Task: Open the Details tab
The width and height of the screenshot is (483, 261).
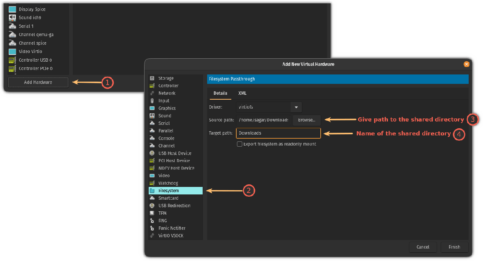Action: (x=220, y=93)
